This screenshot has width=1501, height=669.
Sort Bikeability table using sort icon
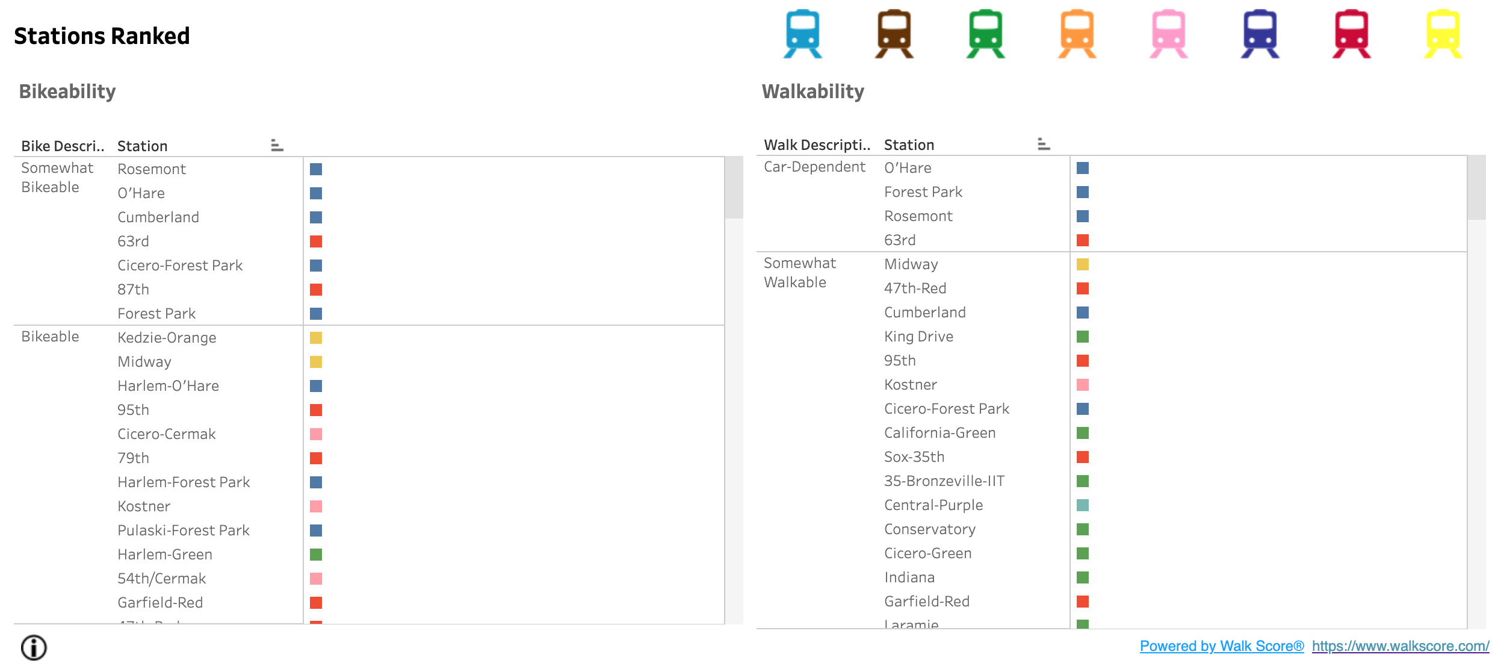click(277, 146)
